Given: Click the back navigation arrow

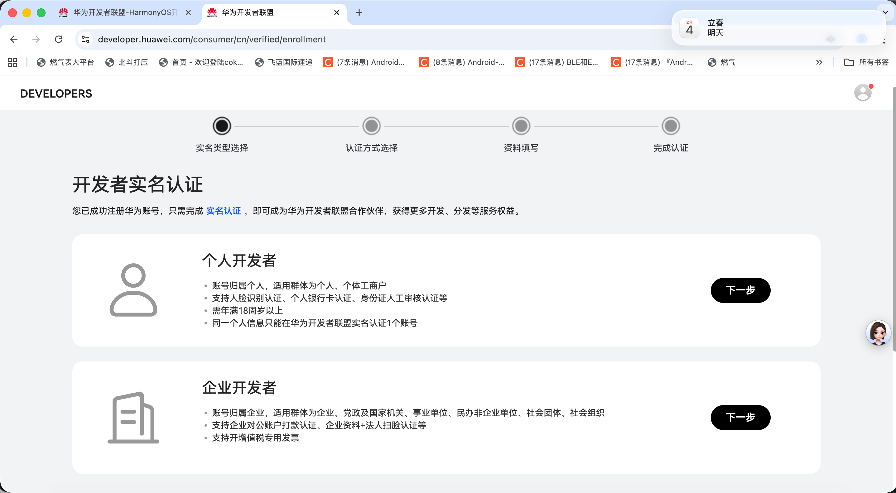Looking at the screenshot, I should coord(14,39).
